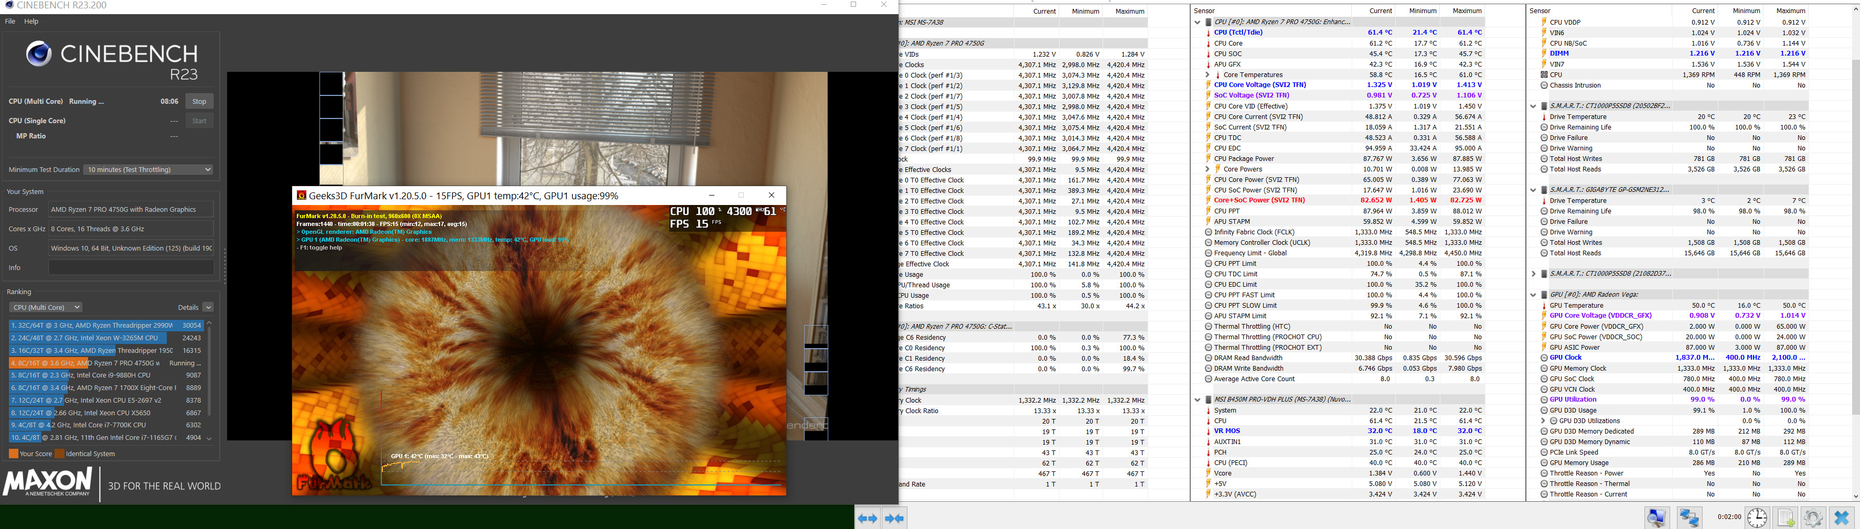
Task: Open the Cinebench File menu
Action: tap(10, 21)
